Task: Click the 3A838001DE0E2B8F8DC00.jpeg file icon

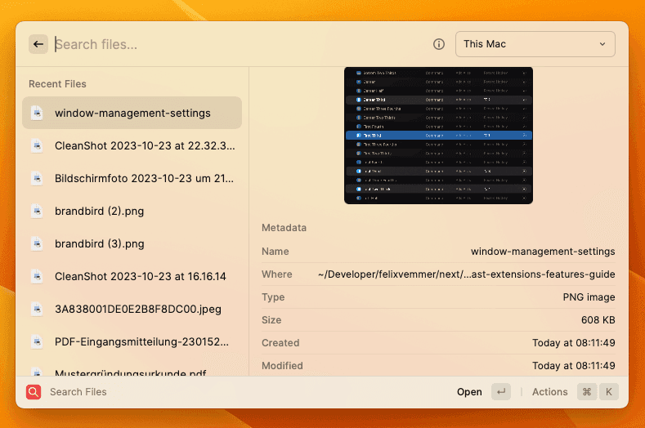Action: (x=36, y=309)
